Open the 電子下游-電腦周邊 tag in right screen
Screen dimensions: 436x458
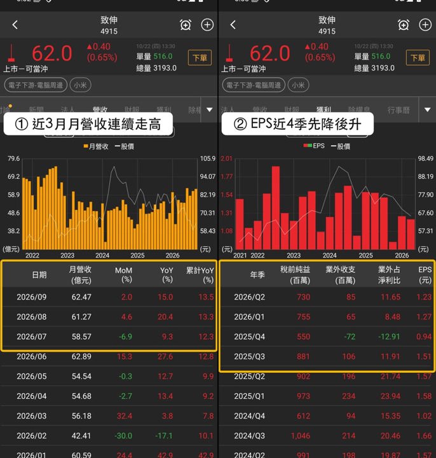coord(254,85)
